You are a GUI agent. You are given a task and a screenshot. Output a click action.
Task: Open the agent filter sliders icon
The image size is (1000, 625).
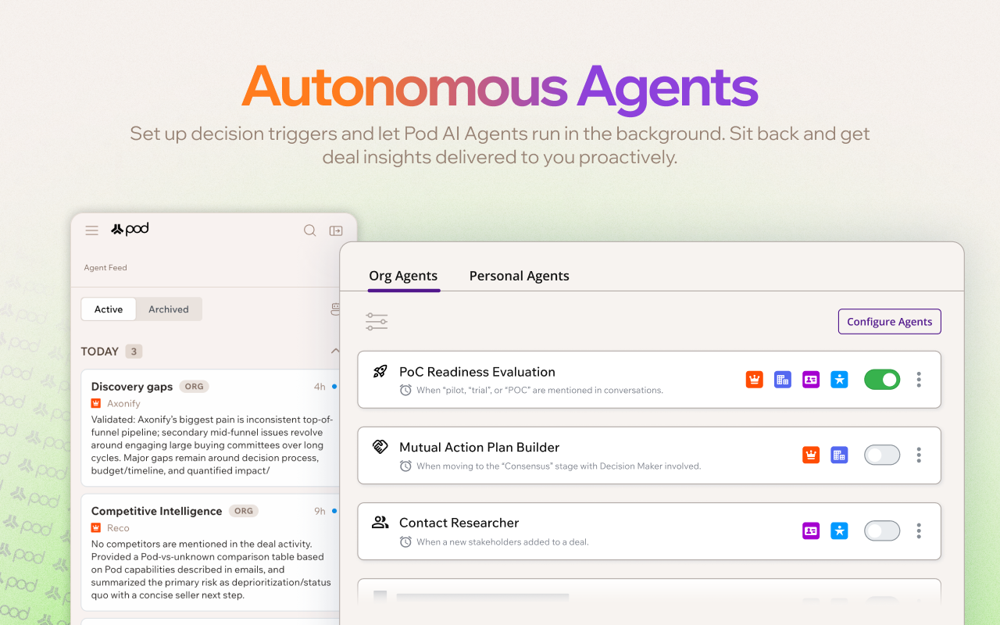pyautogui.click(x=377, y=322)
